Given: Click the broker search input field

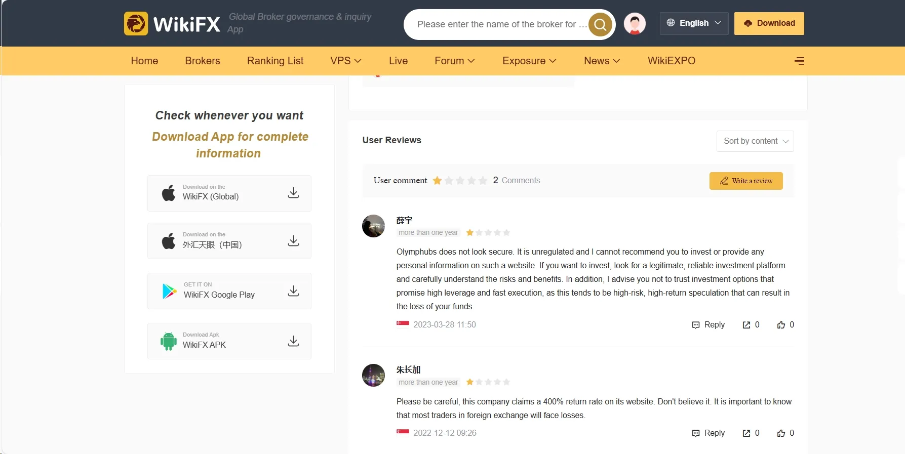Looking at the screenshot, I should (501, 24).
